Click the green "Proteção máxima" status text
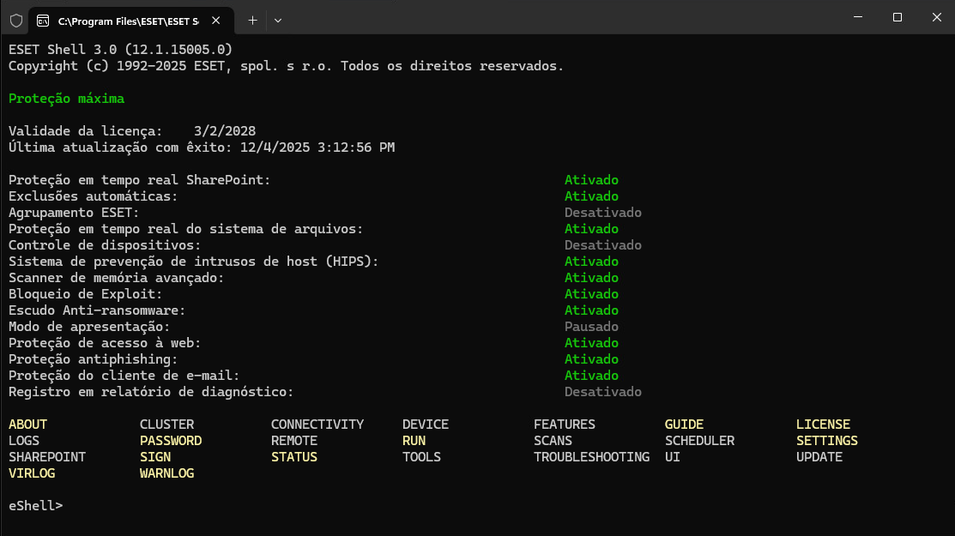955x536 pixels. click(x=66, y=99)
